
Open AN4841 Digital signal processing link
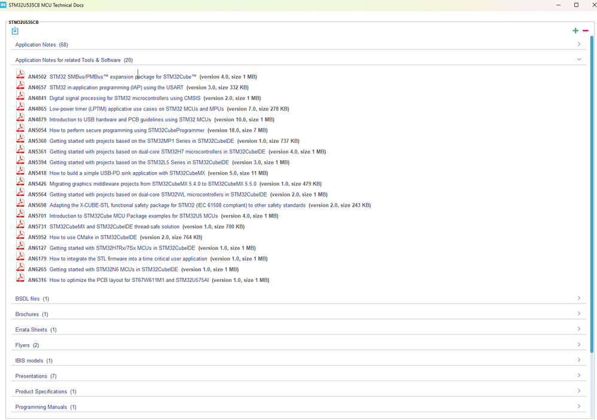coord(125,98)
